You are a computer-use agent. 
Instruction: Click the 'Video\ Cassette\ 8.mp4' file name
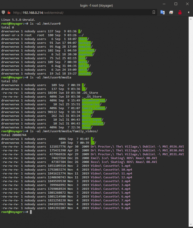(x=110, y=204)
